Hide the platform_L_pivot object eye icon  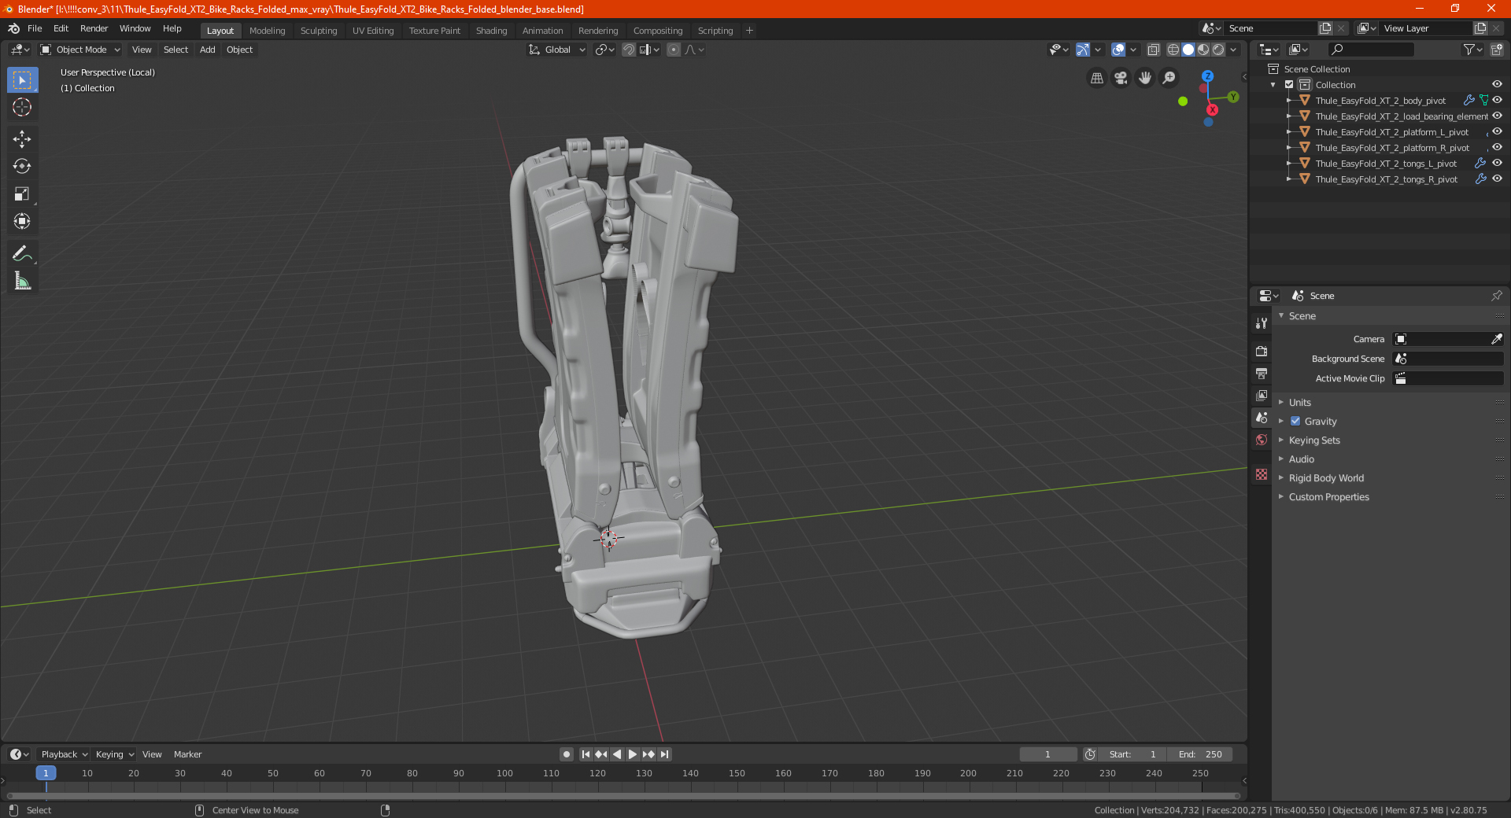[x=1497, y=132]
